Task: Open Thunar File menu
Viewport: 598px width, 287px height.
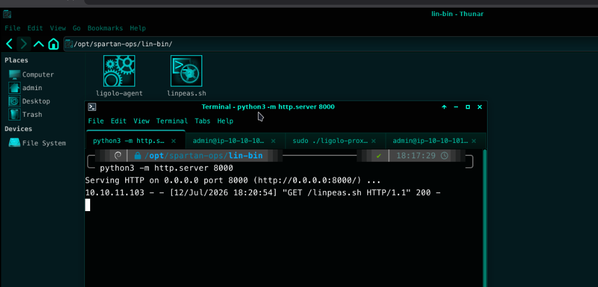Action: pos(12,28)
